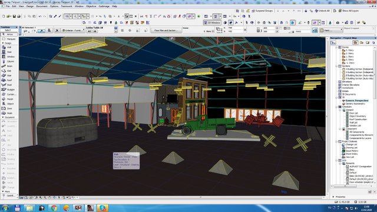The width and height of the screenshot is (377, 212).
Task: Choose the Roof tool
Action: [9, 80]
